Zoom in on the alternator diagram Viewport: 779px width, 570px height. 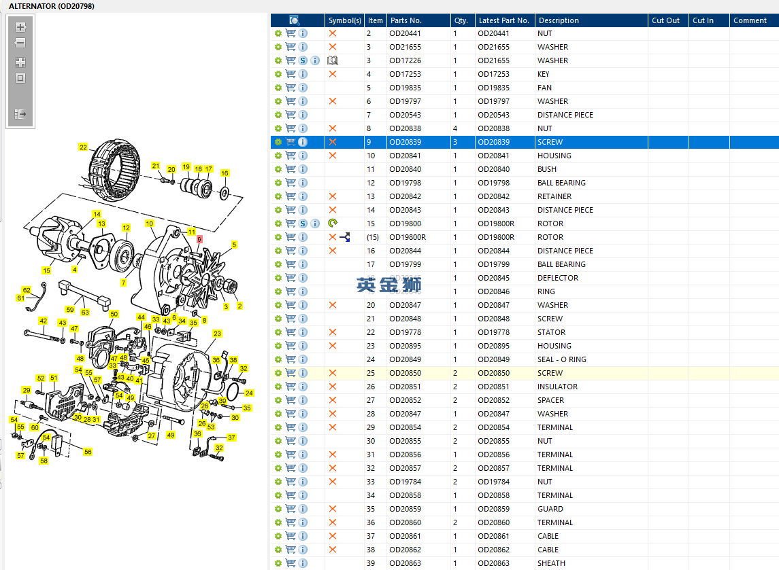(20, 27)
